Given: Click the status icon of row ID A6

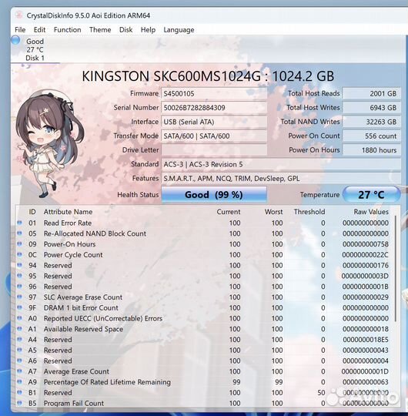Looking at the screenshot, I should click(19, 361).
